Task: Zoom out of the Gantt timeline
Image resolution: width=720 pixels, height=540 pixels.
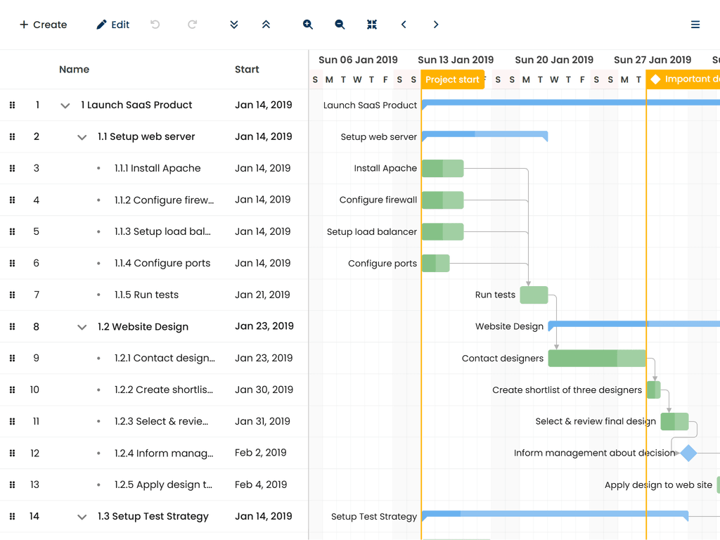Action: (340, 25)
